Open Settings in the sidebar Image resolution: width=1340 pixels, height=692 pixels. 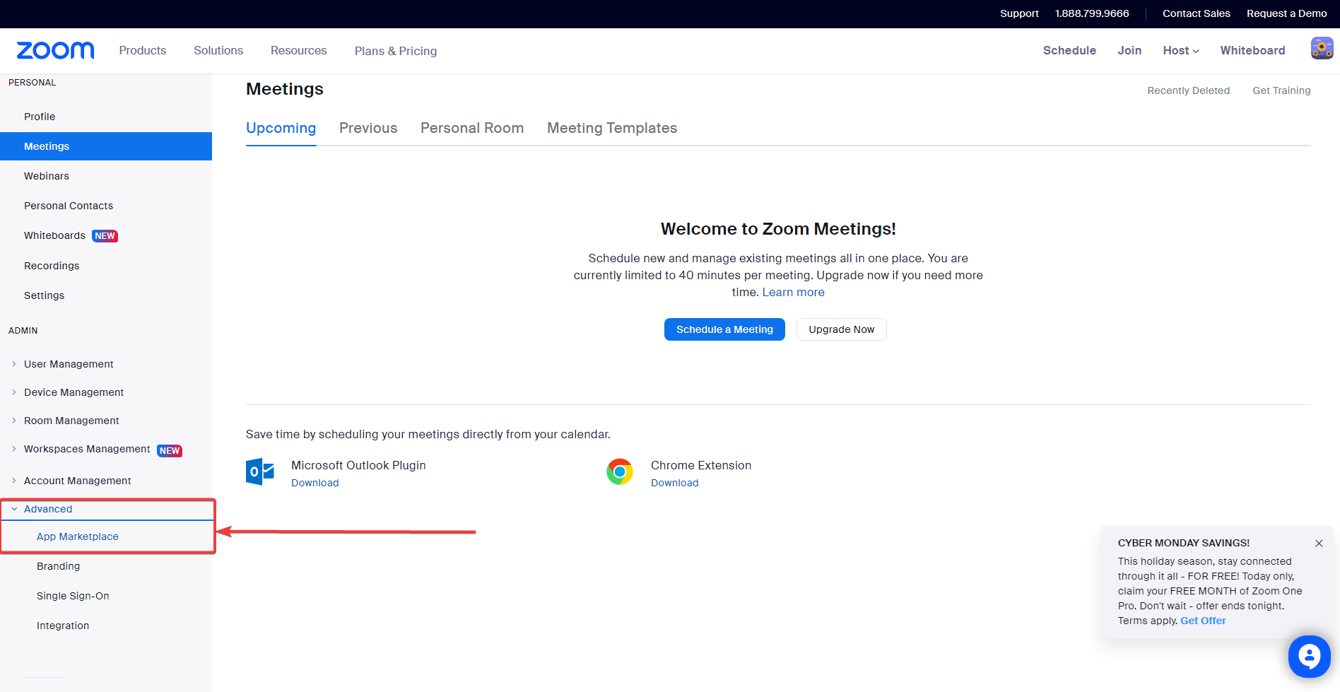click(44, 295)
